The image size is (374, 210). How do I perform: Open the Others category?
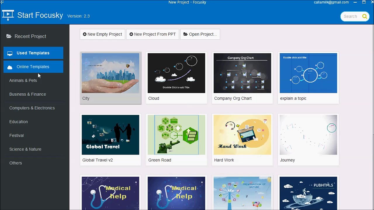click(15, 163)
